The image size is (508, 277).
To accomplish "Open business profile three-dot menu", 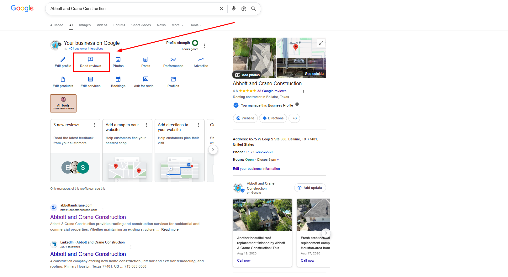I will pos(204,45).
